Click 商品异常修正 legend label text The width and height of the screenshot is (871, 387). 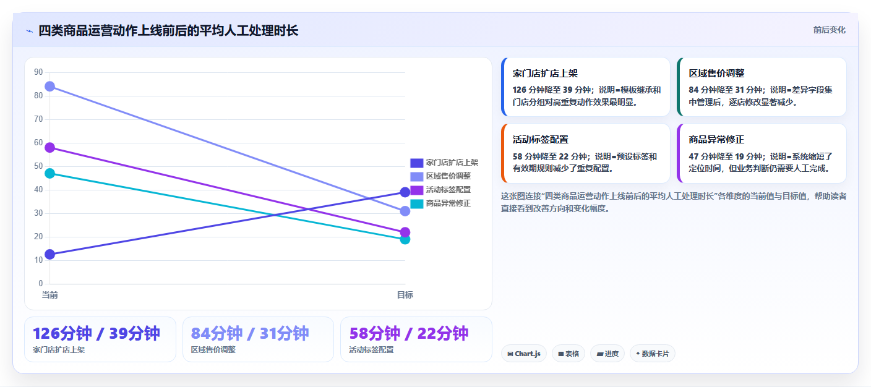point(448,203)
